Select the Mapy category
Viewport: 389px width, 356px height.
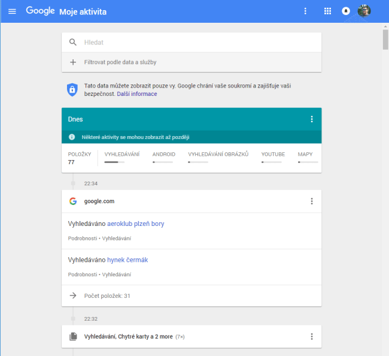pyautogui.click(x=305, y=154)
